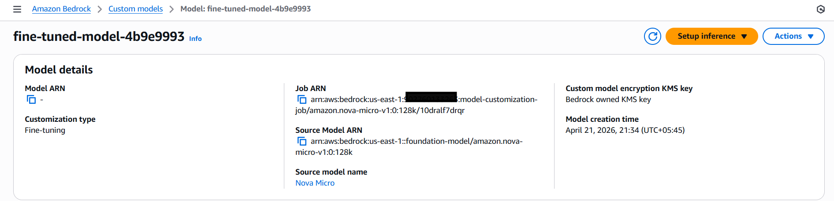Click the fine-tuned-model-4b9e9993 page heading
This screenshot has width=834, height=201.
coord(99,36)
